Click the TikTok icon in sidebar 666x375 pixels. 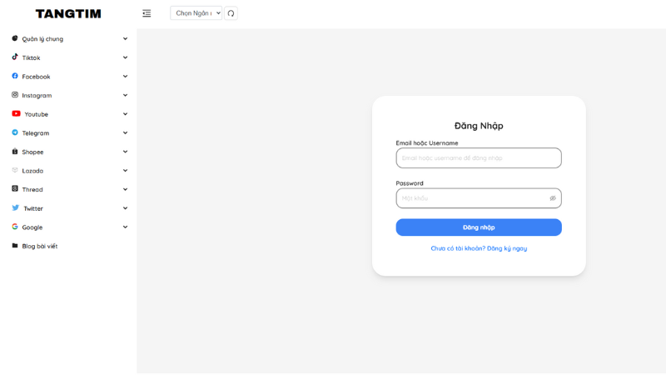point(15,57)
